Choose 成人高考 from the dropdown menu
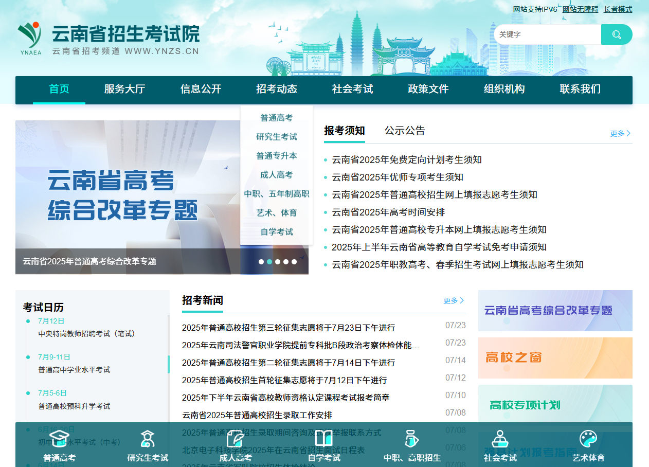 point(277,175)
